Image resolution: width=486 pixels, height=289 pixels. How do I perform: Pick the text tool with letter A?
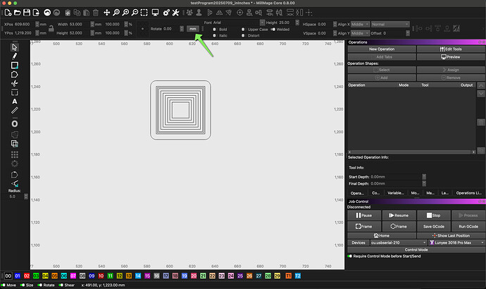click(x=14, y=101)
